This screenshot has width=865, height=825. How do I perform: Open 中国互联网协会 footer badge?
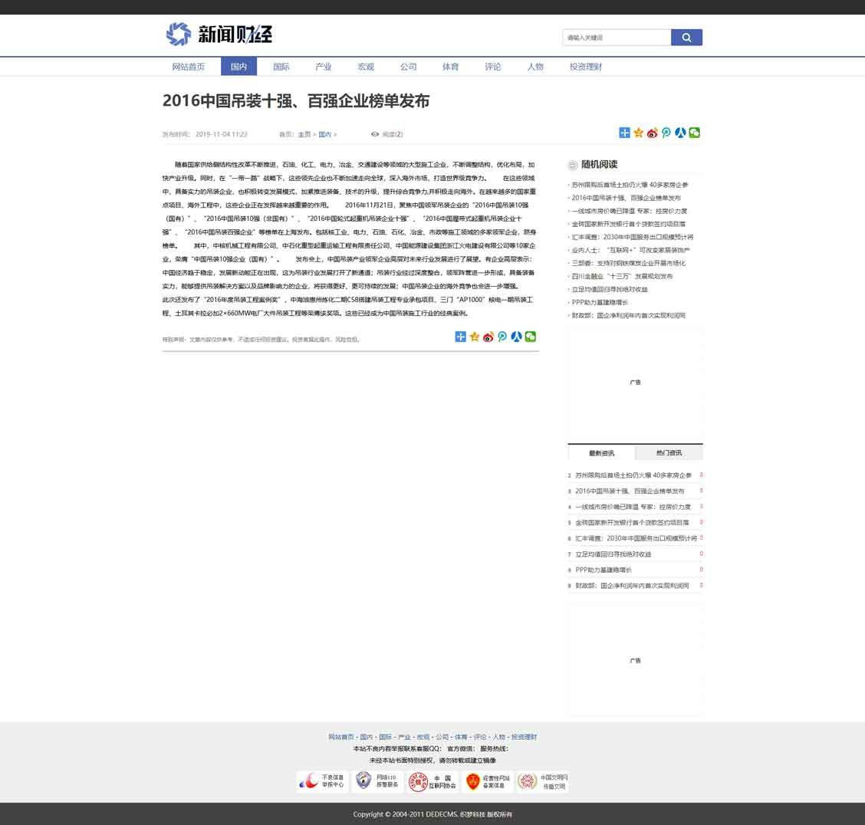click(434, 781)
